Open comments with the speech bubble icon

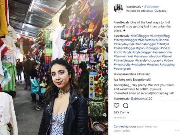(x=126, y=106)
